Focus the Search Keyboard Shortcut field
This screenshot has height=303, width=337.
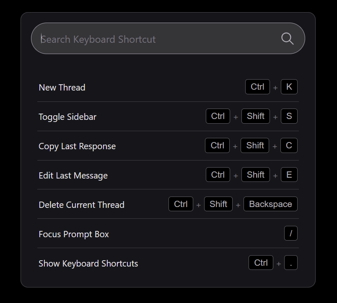[155, 39]
